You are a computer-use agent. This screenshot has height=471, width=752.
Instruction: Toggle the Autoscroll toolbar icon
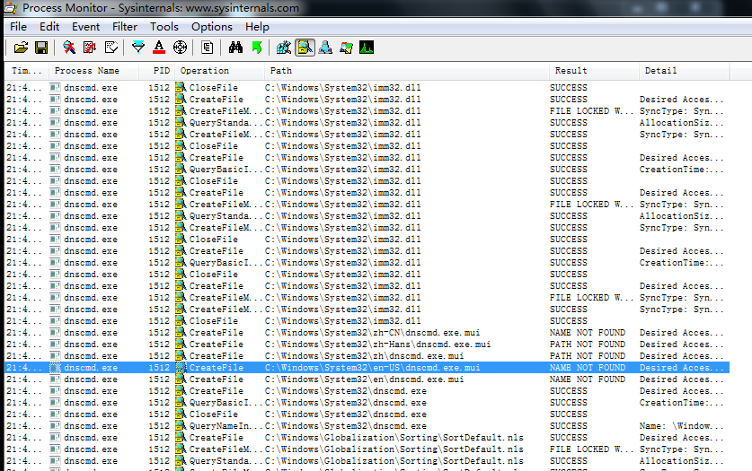(90, 48)
